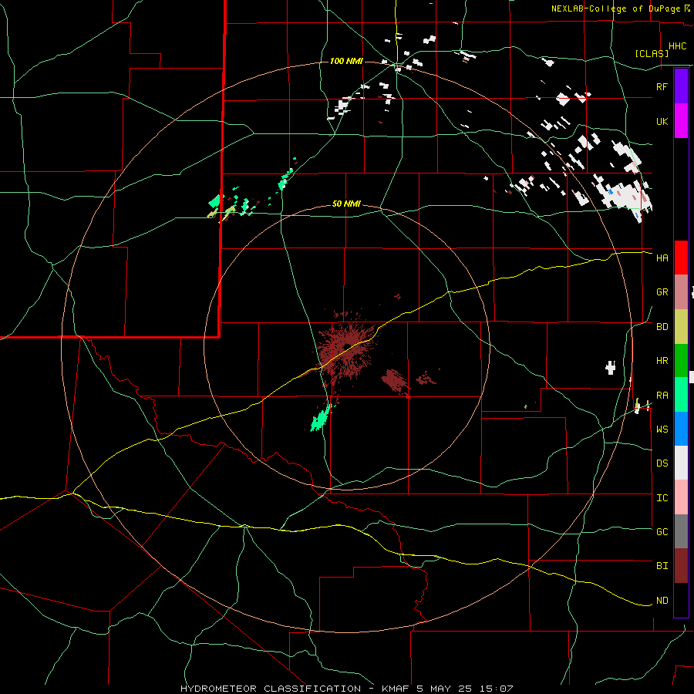
Task: Click the GR legend label
Action: coord(662,292)
